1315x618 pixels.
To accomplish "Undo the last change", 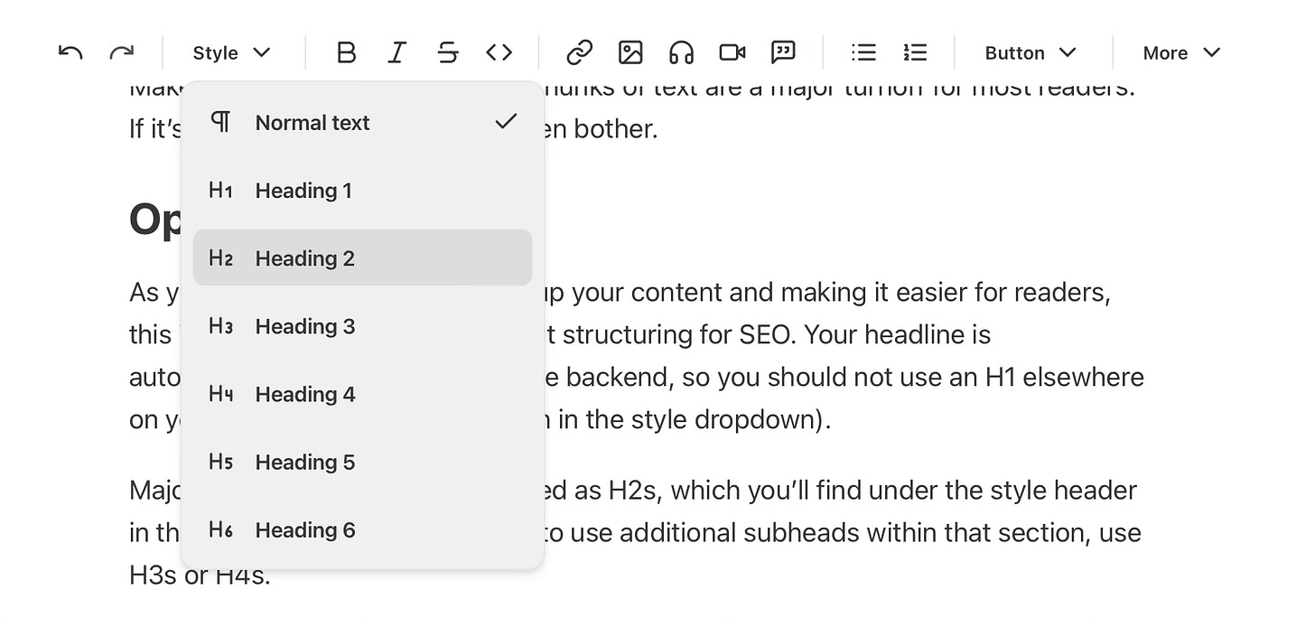I will [x=70, y=52].
